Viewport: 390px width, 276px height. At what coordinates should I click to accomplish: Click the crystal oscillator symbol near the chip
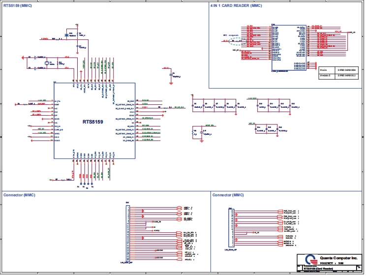click(x=47, y=63)
